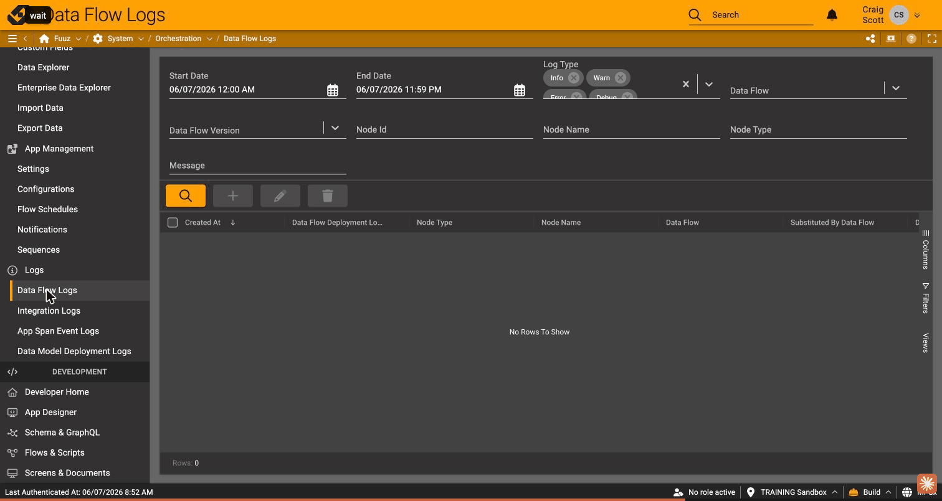
Task: Click the Logs info icon in sidebar
Action: tap(12, 270)
